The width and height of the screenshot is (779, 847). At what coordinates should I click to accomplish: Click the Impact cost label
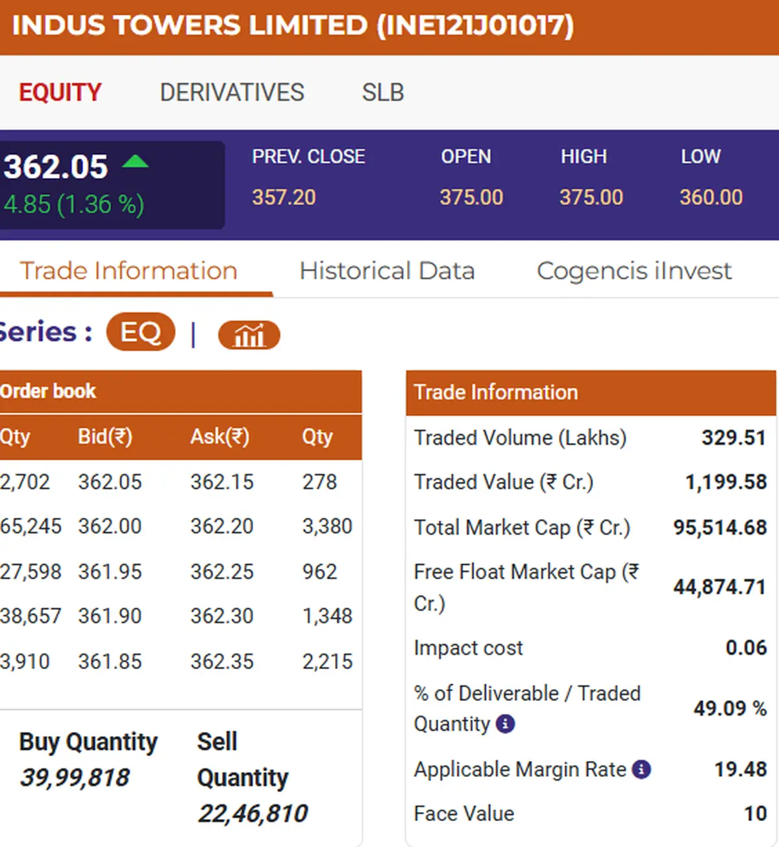point(468,648)
